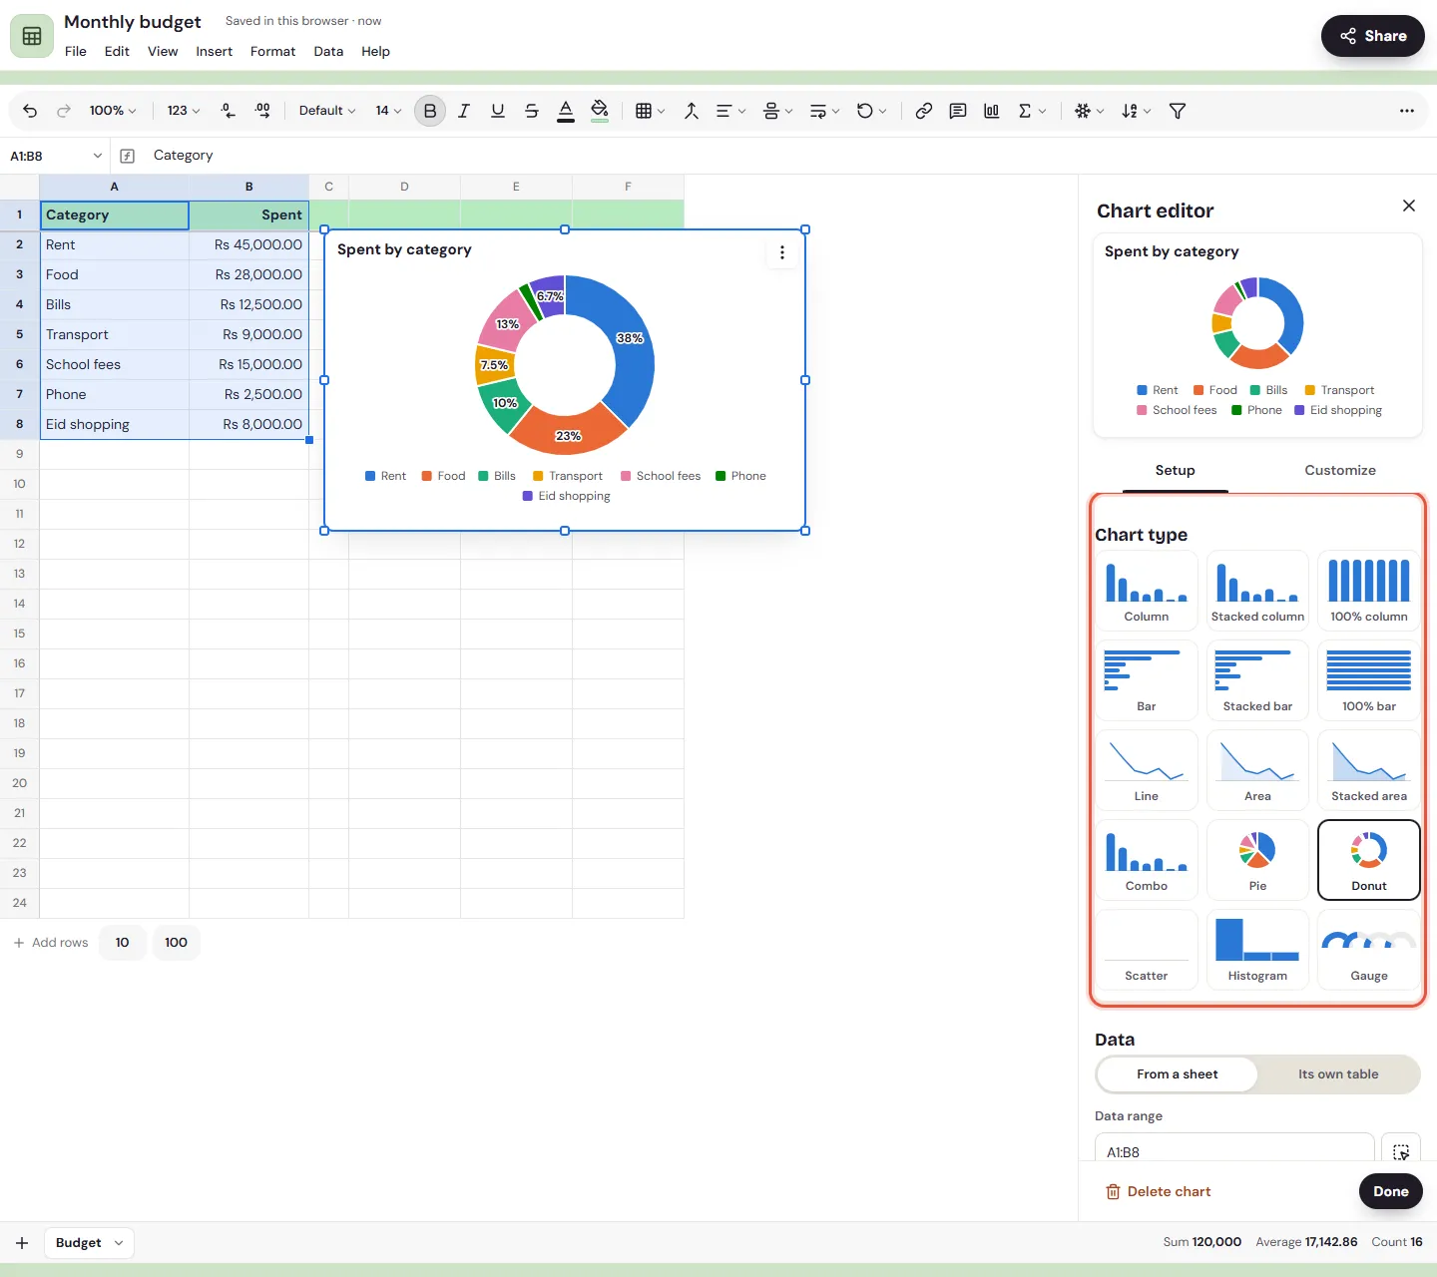Click the insert chart toolbar icon
Screen dimensions: 1437x1277
point(992,111)
